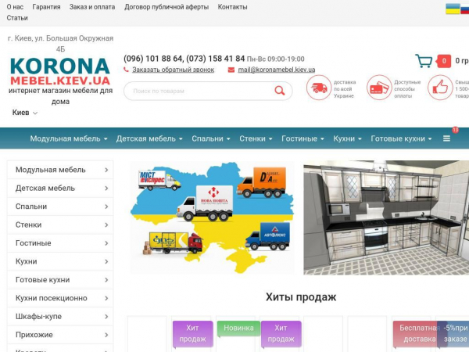Viewport: 469px width, 352px height.
Task: Select sidebar category Прихожие
Action: [x=60, y=335]
